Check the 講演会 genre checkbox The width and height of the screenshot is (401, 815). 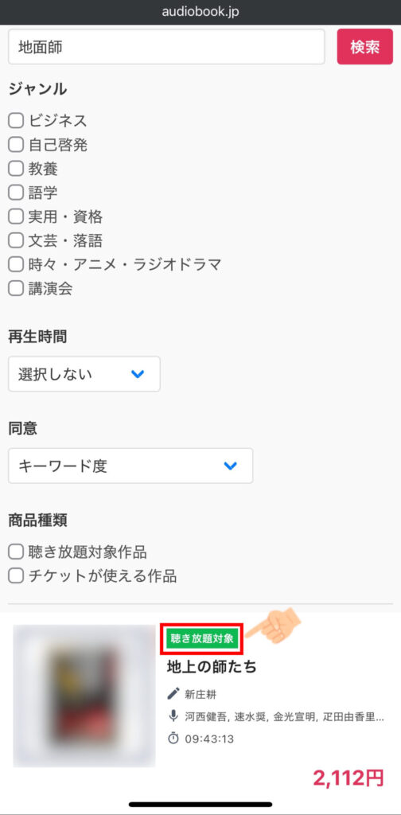16,288
